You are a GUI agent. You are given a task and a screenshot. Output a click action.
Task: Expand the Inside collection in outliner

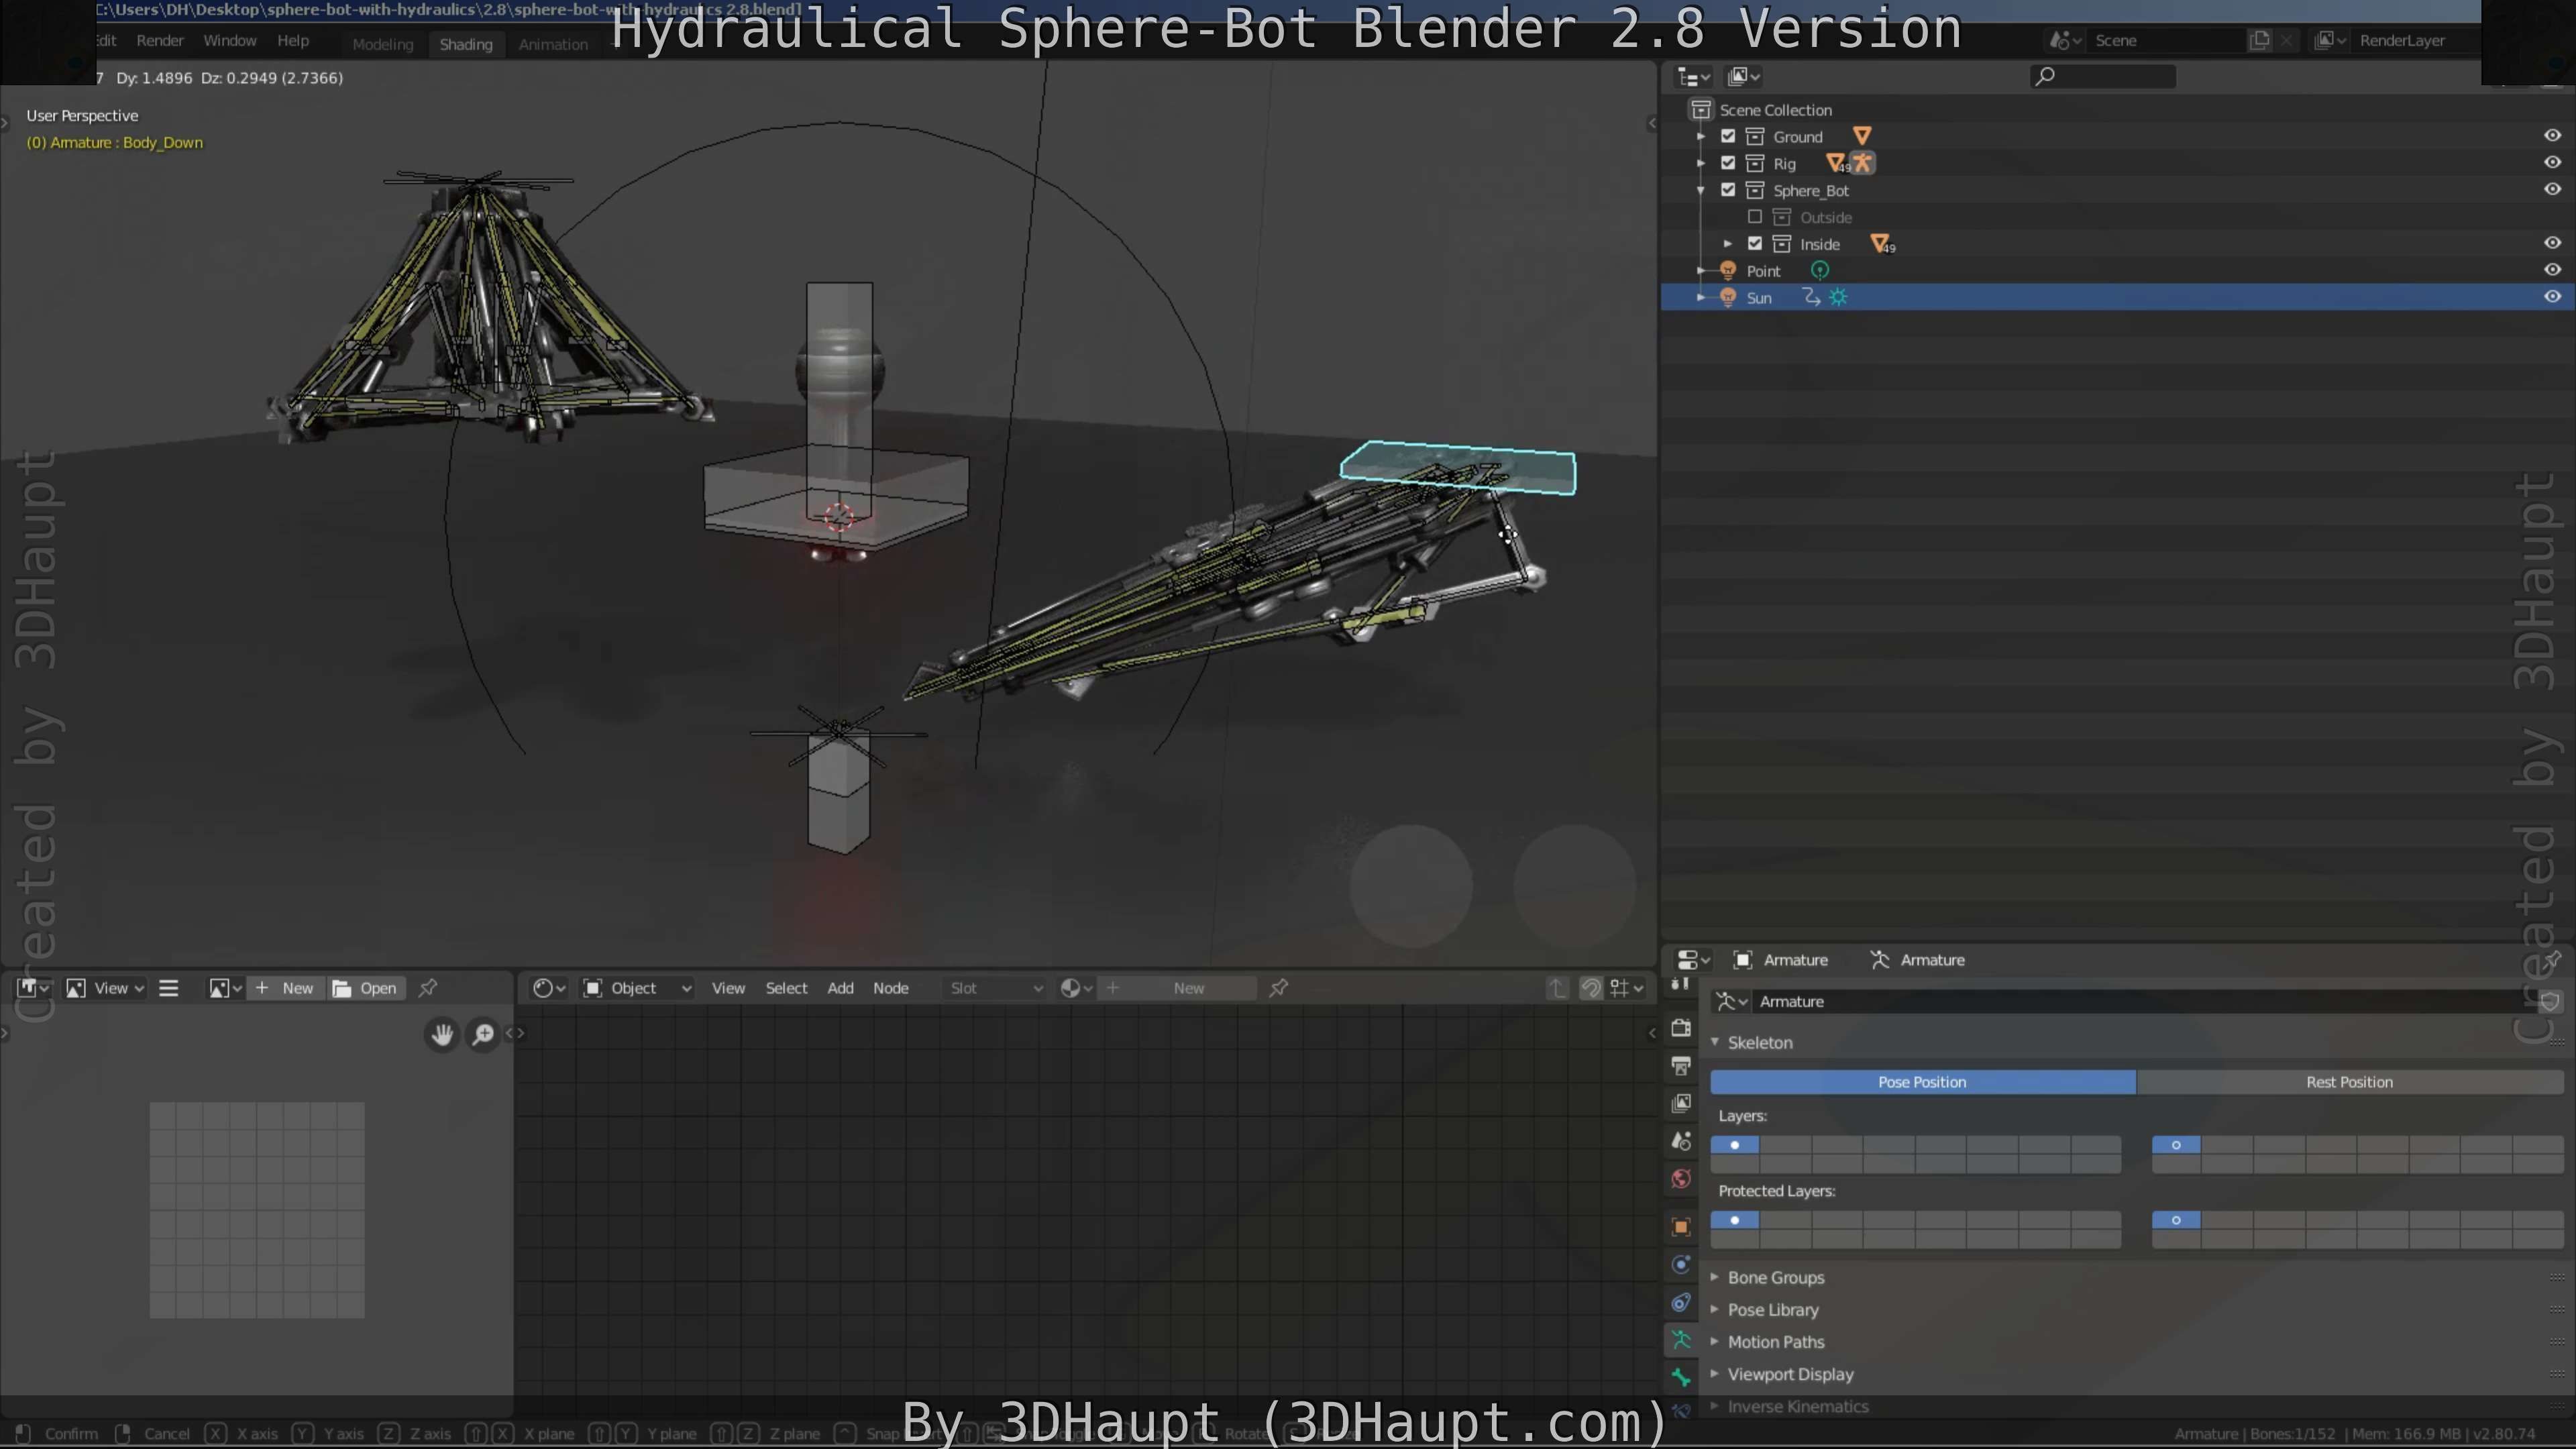[1728, 243]
